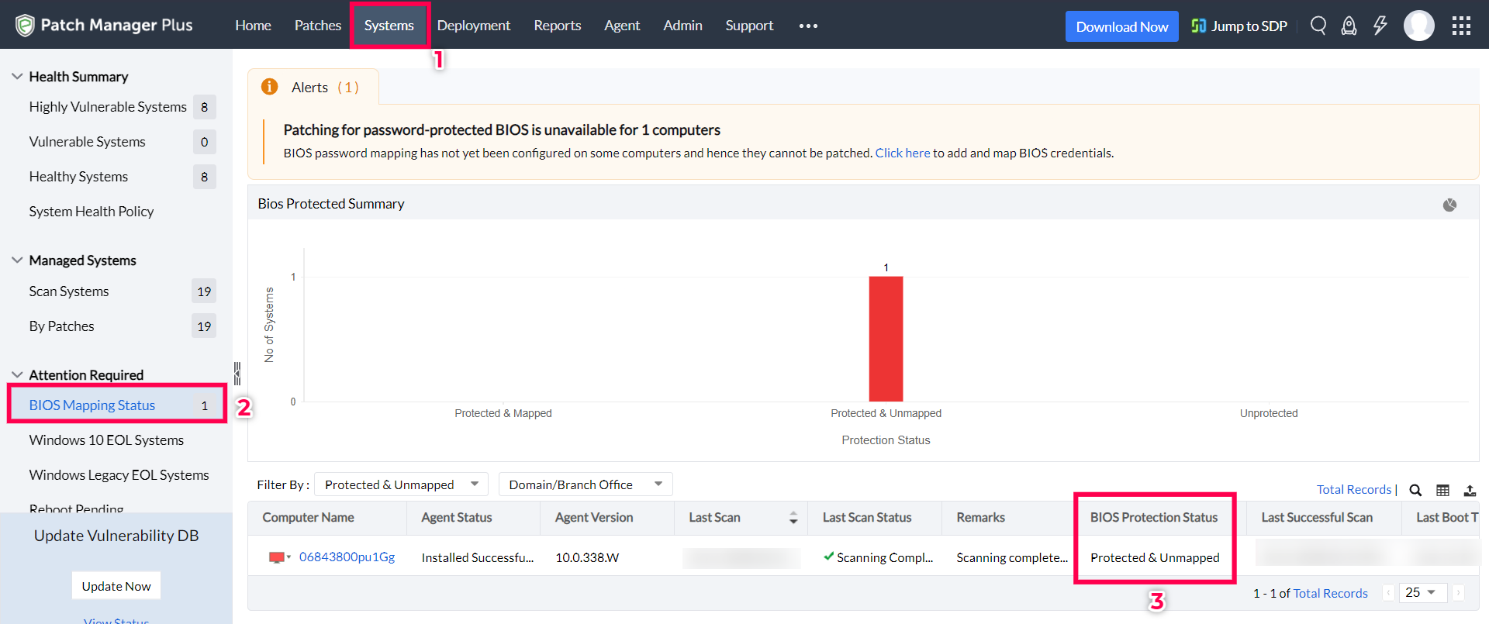
Task: Open the 25 records-per-page dropdown
Action: click(1422, 592)
